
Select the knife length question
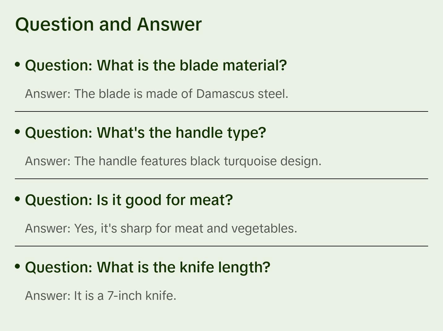pos(148,267)
